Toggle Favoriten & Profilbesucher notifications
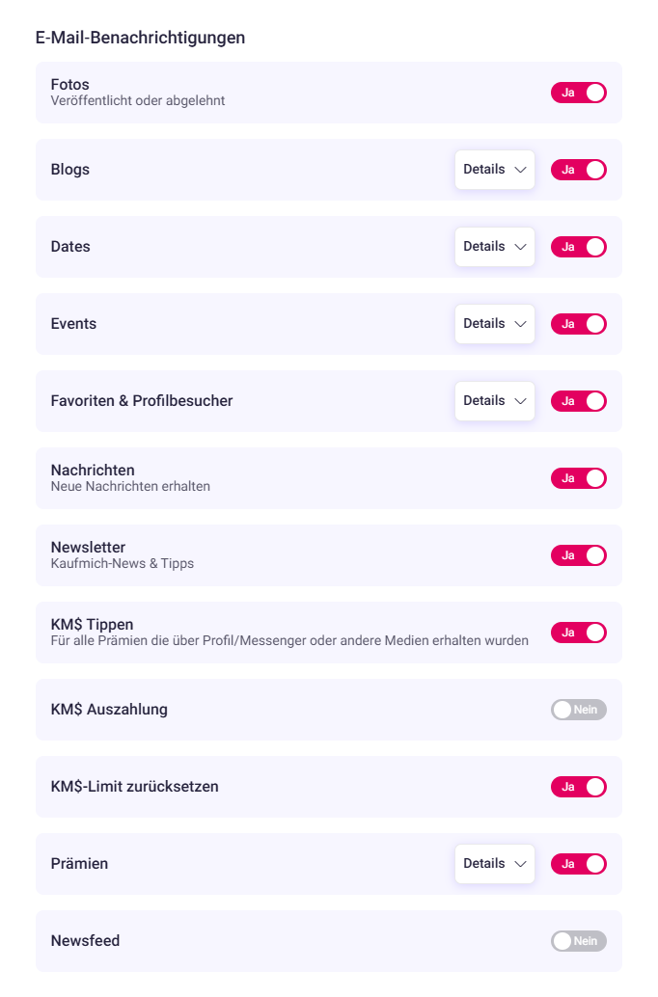The width and height of the screenshot is (658, 997). click(x=579, y=401)
